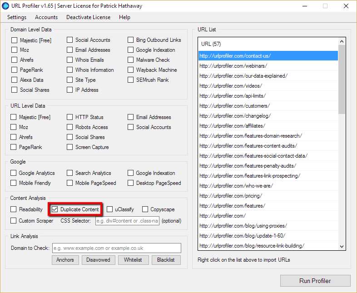
Task: Uncheck the Duplicate Content checkbox
Action: pyautogui.click(x=55, y=209)
